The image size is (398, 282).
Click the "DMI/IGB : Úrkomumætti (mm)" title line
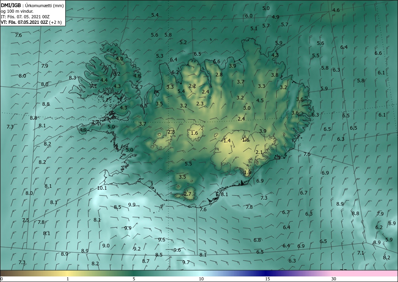32,6
